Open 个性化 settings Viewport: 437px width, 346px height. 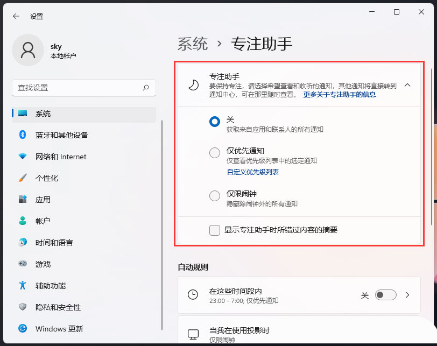83,178
